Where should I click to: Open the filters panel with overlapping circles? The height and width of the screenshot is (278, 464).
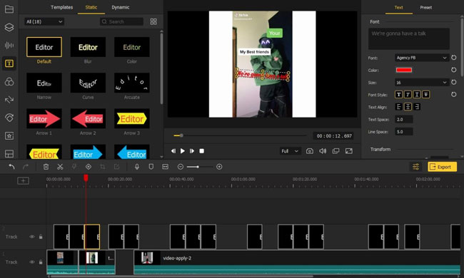(9, 81)
